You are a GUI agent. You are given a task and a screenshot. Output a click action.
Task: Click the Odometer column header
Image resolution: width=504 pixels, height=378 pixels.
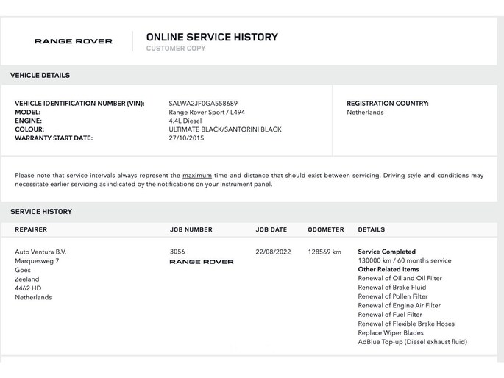326,229
